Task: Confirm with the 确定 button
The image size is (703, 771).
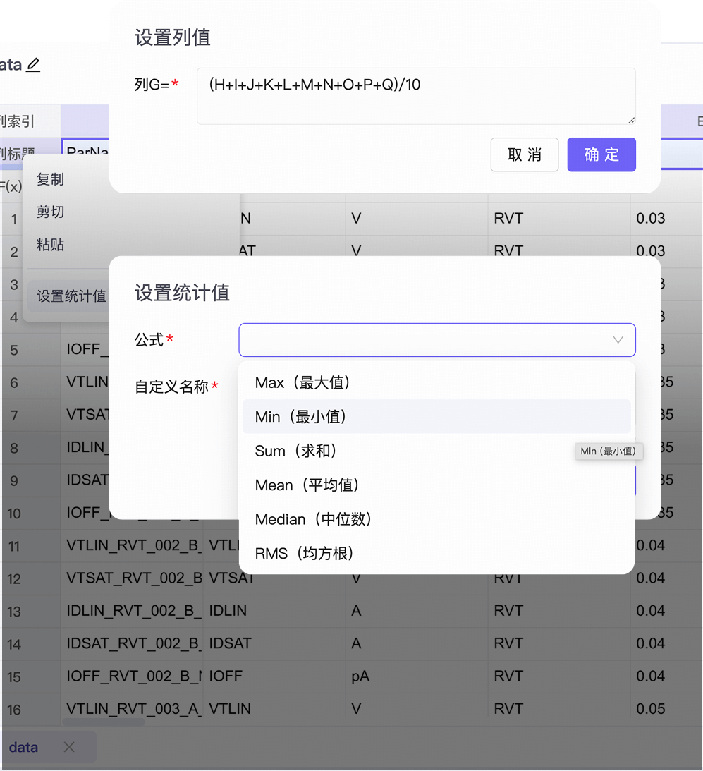Action: [601, 154]
